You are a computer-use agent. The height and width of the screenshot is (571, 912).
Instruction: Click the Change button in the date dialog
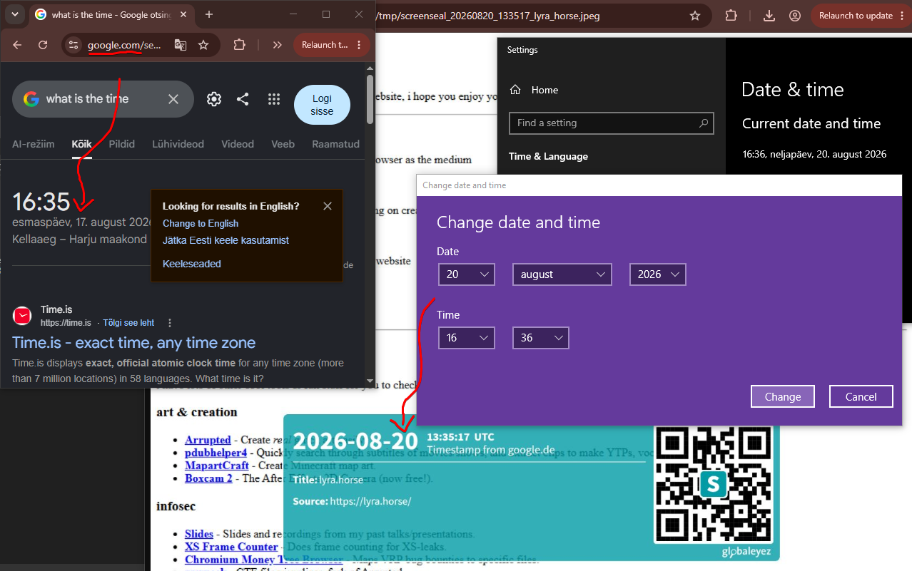pyautogui.click(x=783, y=396)
